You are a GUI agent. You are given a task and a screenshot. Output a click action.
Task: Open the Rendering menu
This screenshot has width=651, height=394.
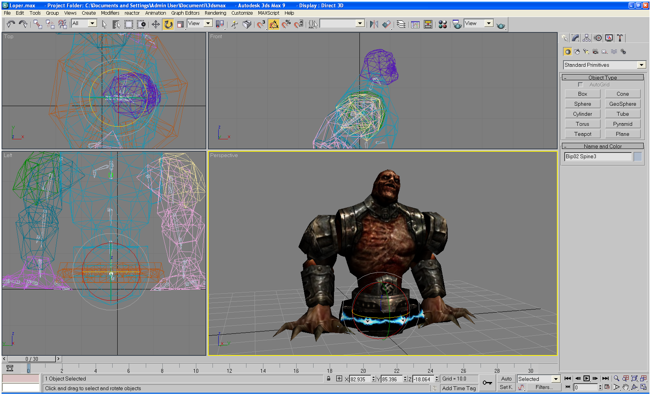(x=215, y=13)
